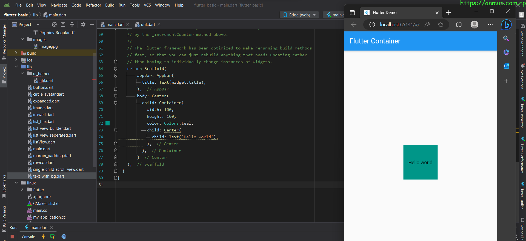Expand the build folder
The width and height of the screenshot is (526, 241).
click(x=16, y=53)
